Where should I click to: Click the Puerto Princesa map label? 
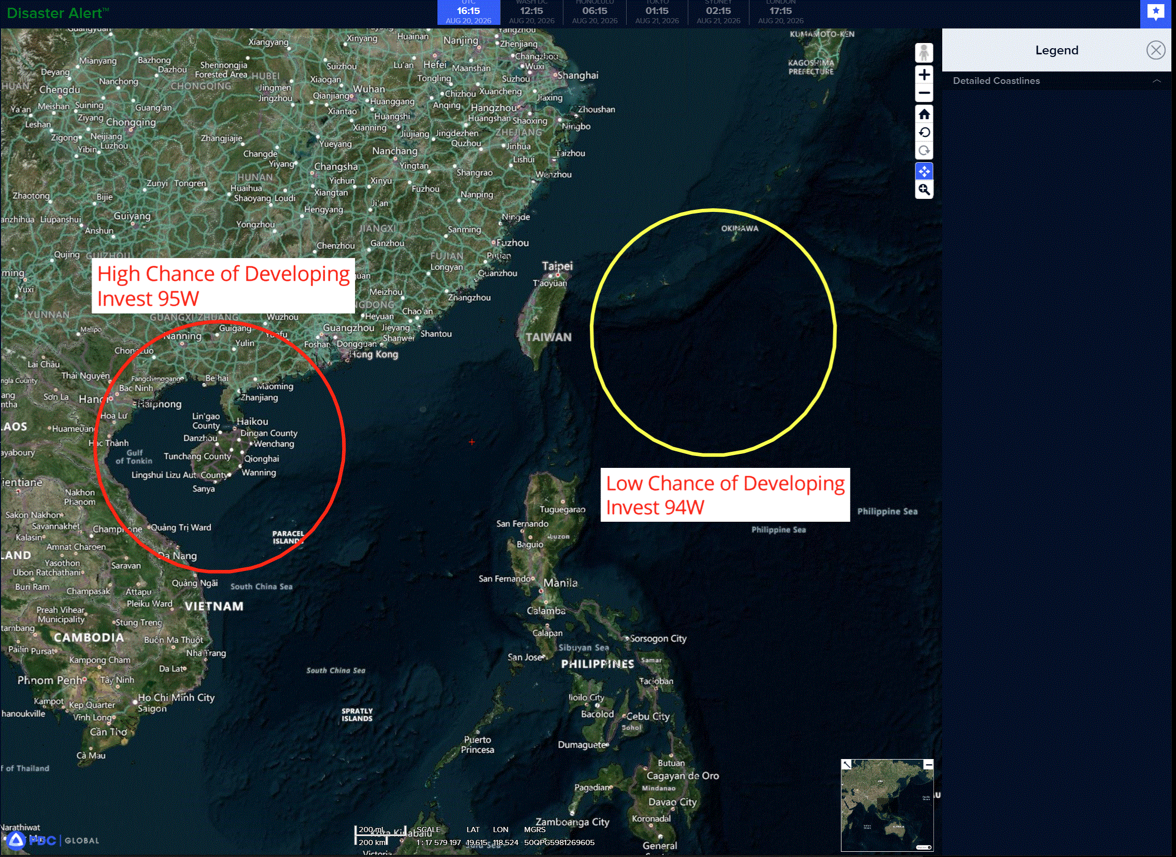[x=477, y=745]
